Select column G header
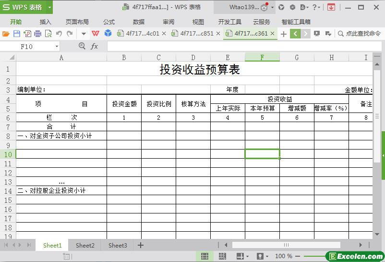Image resolution: width=385 pixels, height=262 pixels. click(x=297, y=58)
